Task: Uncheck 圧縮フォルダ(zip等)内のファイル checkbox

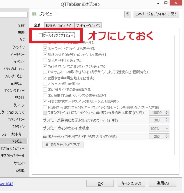Action: pos(45,55)
